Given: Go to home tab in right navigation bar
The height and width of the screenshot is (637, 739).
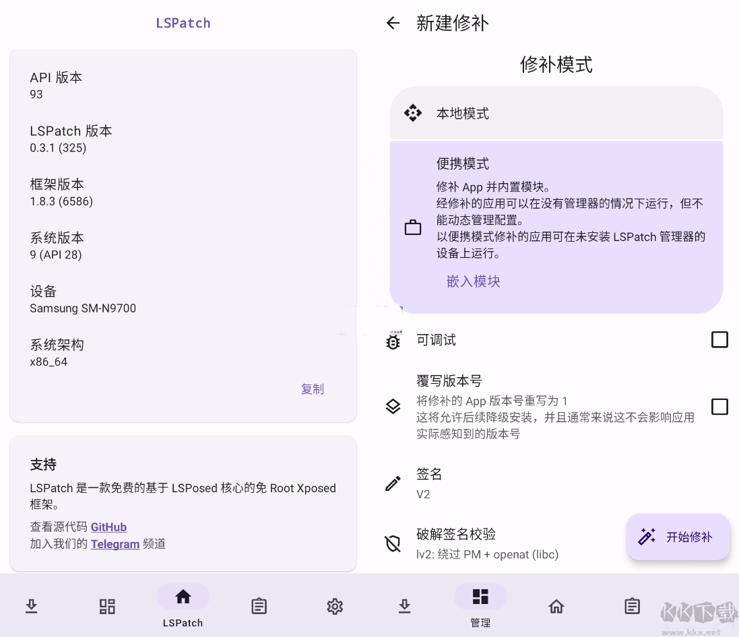Looking at the screenshot, I should (556, 606).
